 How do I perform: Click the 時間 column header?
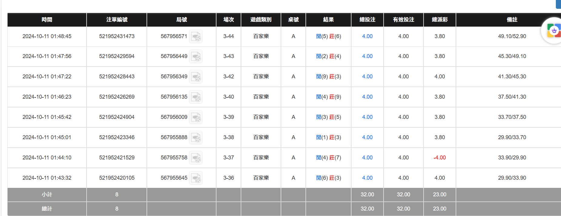pyautogui.click(x=47, y=20)
